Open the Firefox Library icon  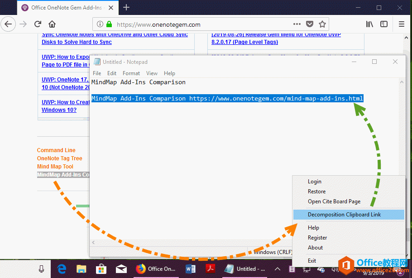(369, 24)
